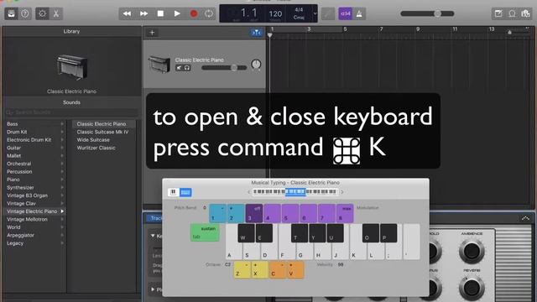This screenshot has width=537, height=302.
Task: Shift keyboard range left with arrow
Action: pyautogui.click(x=249, y=192)
